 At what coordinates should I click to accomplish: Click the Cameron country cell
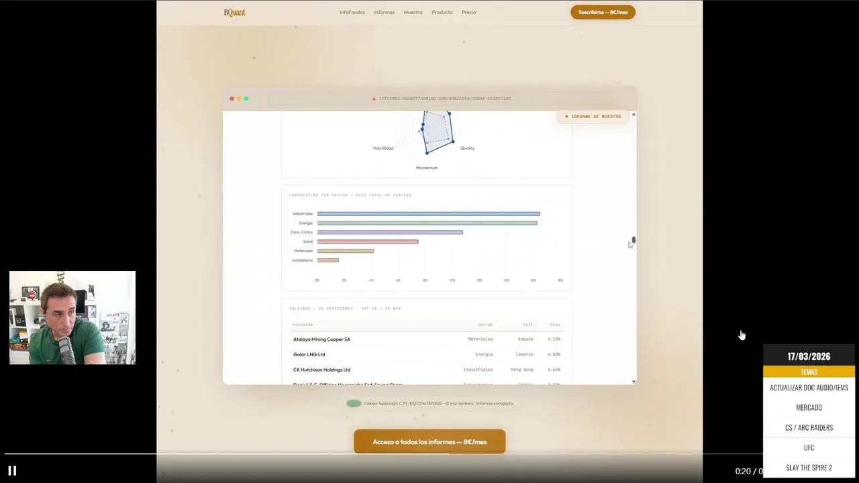pyautogui.click(x=524, y=354)
